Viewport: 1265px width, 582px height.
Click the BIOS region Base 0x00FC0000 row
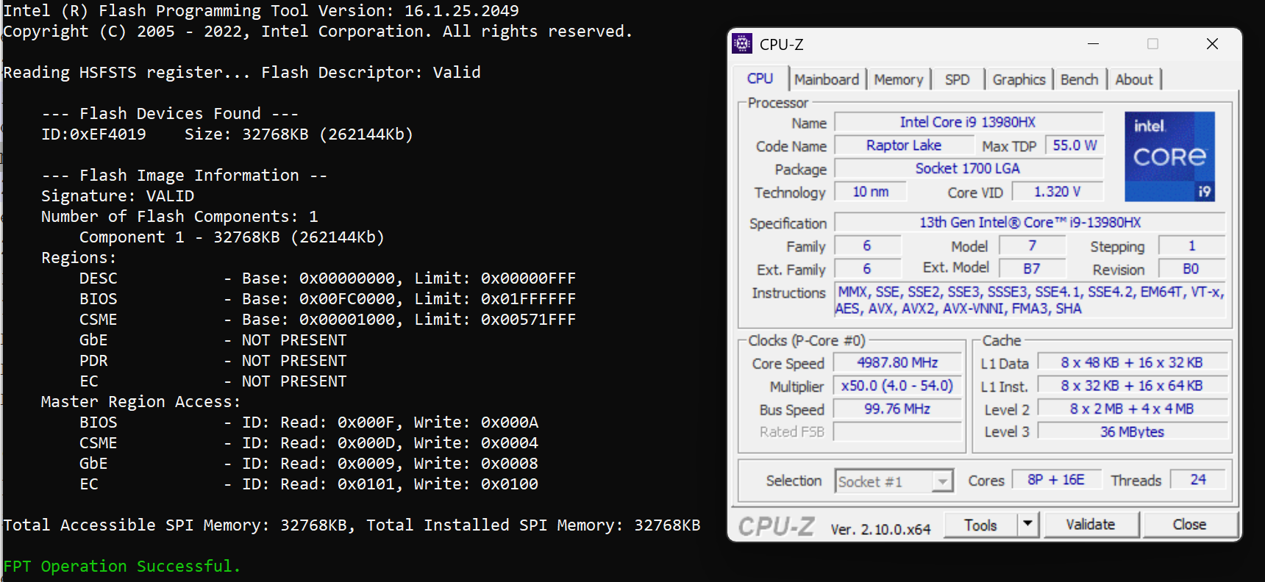(327, 298)
